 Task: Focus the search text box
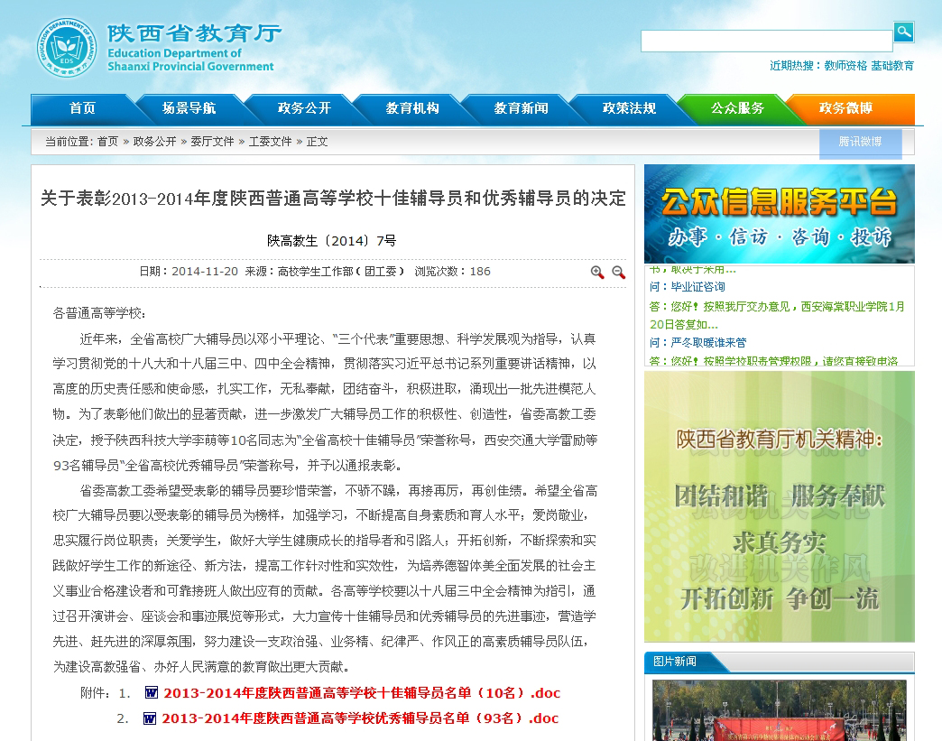(766, 42)
